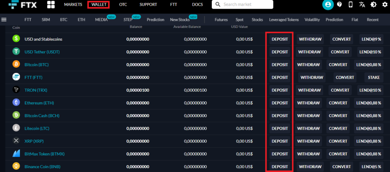Viewport: 390px width, 172px height.
Task: Open the Litecoin (LTC) link
Action: pyautogui.click(x=37, y=129)
